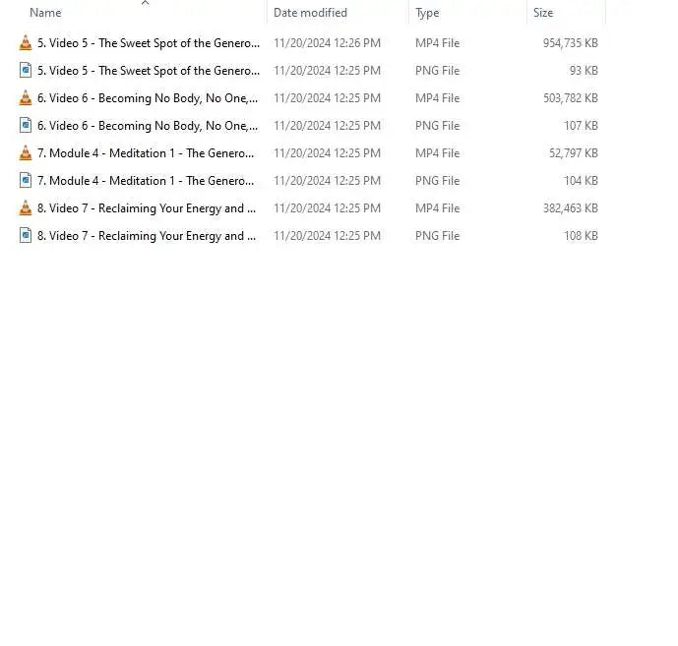The height and width of the screenshot is (646, 678).
Task: Click PNG icon of Video 5 image file
Action: click(x=26, y=71)
